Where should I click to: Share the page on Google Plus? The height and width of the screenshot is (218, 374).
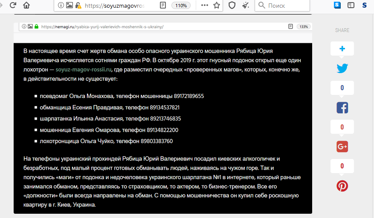(342, 147)
